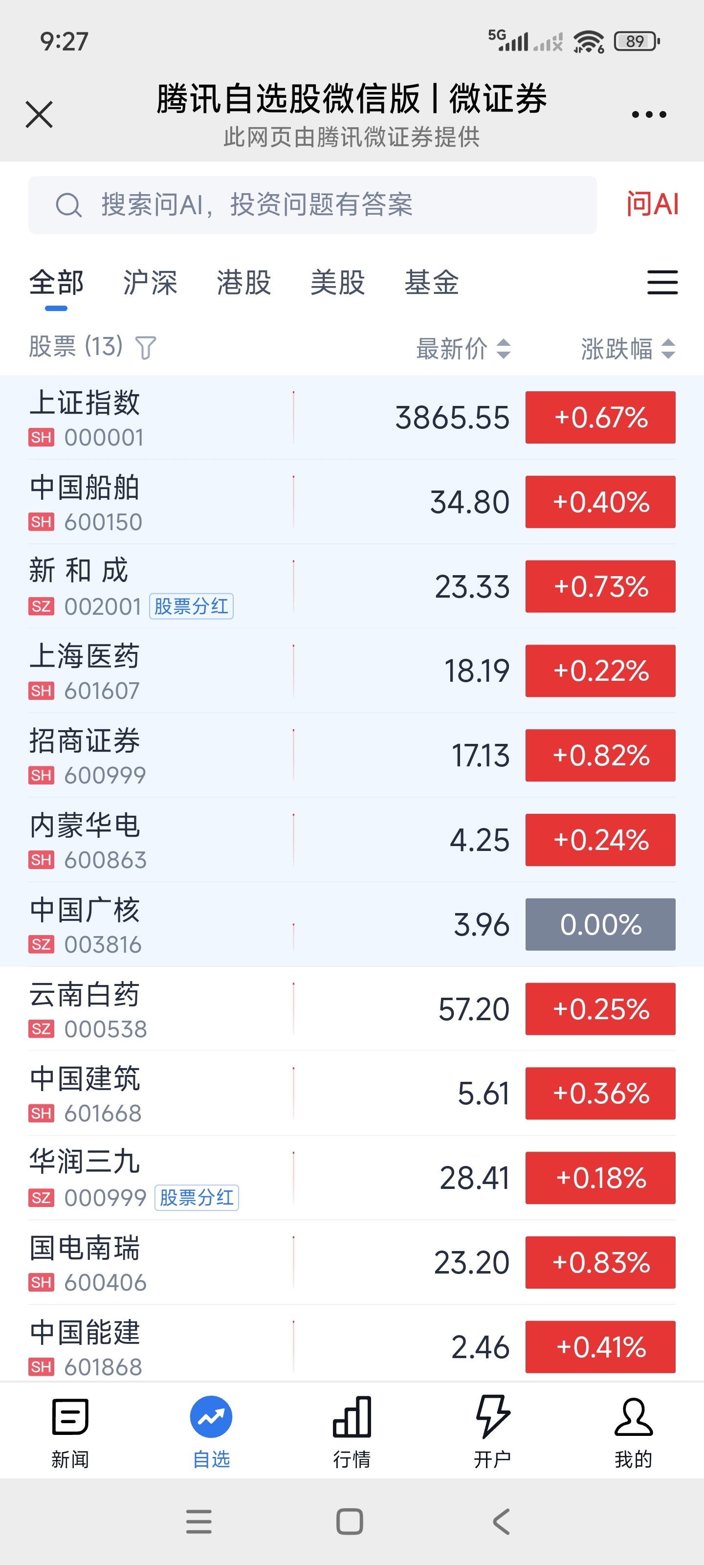Tap the three-dot more options icon
704x1565 pixels.
click(x=649, y=114)
